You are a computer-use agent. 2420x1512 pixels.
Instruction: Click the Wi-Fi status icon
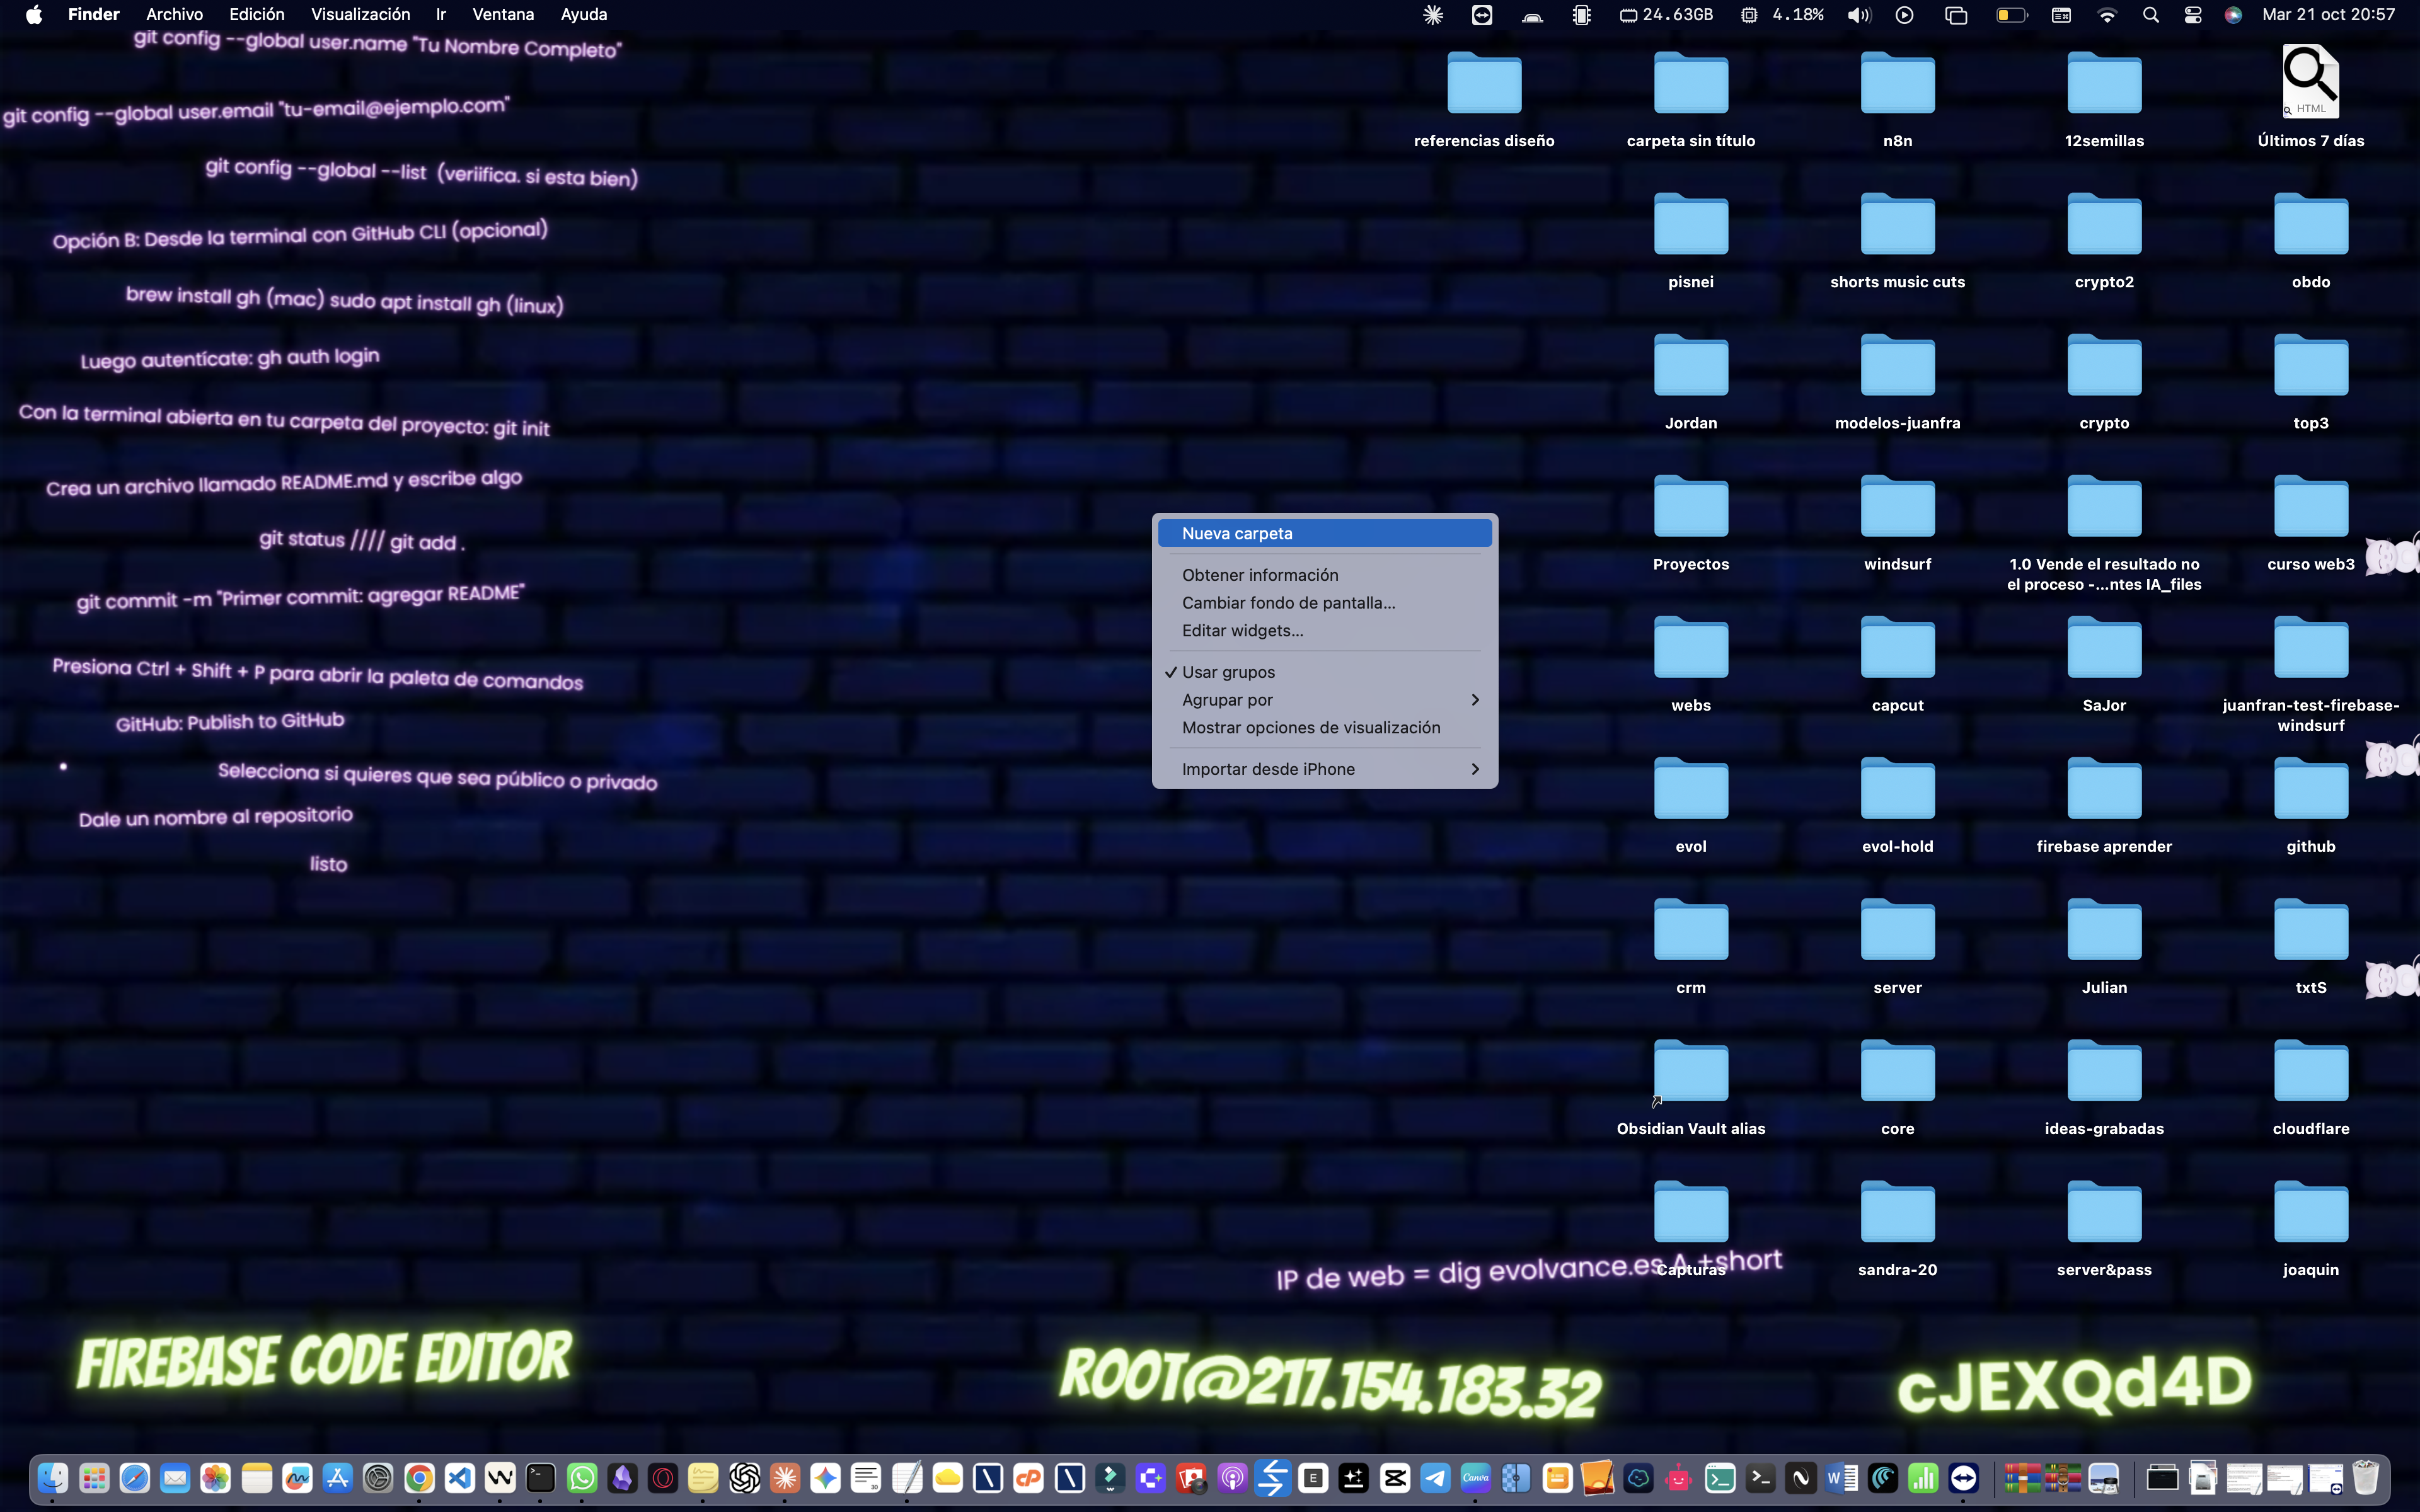pos(2107,15)
